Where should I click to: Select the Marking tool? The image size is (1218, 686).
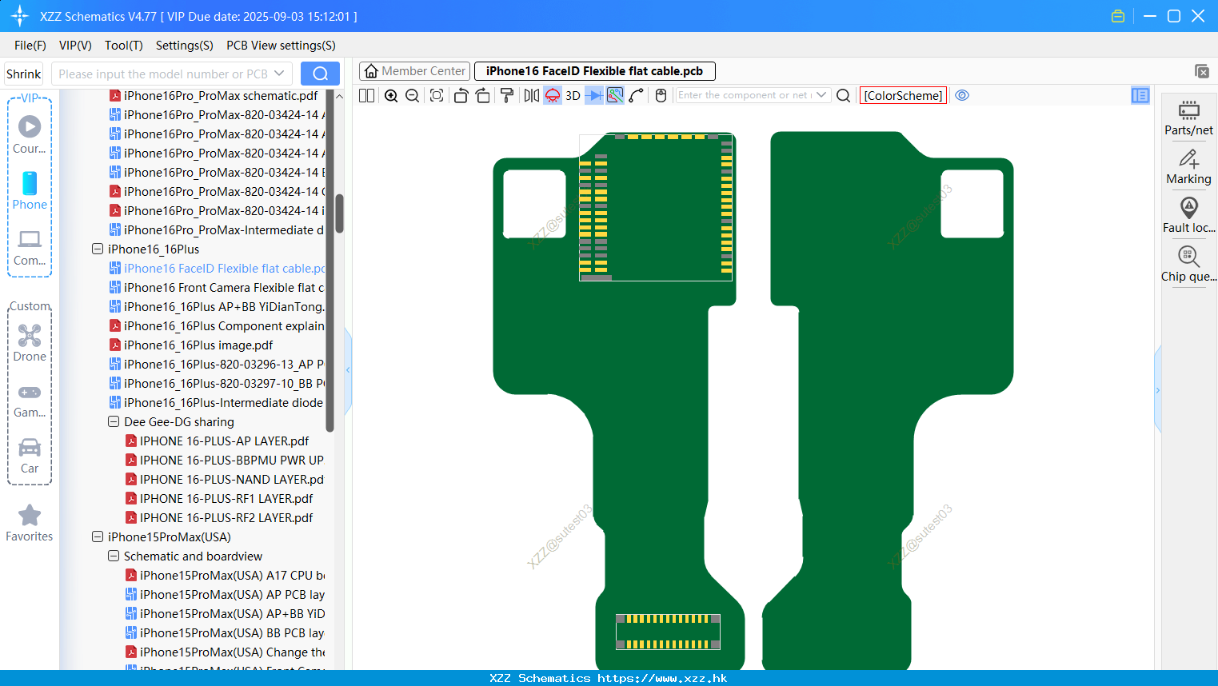click(x=1188, y=167)
